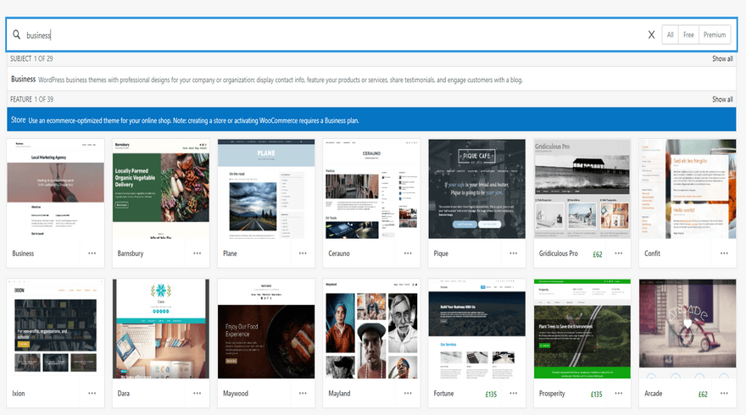The image size is (746, 415).
Task: Open the Cerauno theme thumbnail
Action: [x=371, y=189]
